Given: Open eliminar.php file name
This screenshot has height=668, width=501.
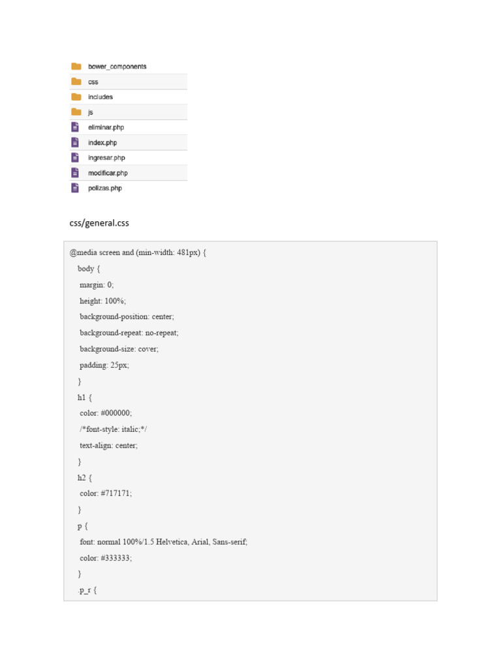Looking at the screenshot, I should tap(106, 127).
